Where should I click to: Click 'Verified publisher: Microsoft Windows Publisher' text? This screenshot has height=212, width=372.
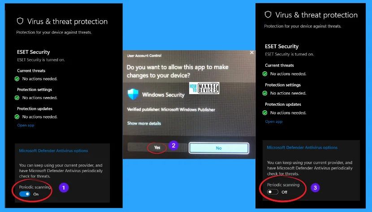point(171,109)
